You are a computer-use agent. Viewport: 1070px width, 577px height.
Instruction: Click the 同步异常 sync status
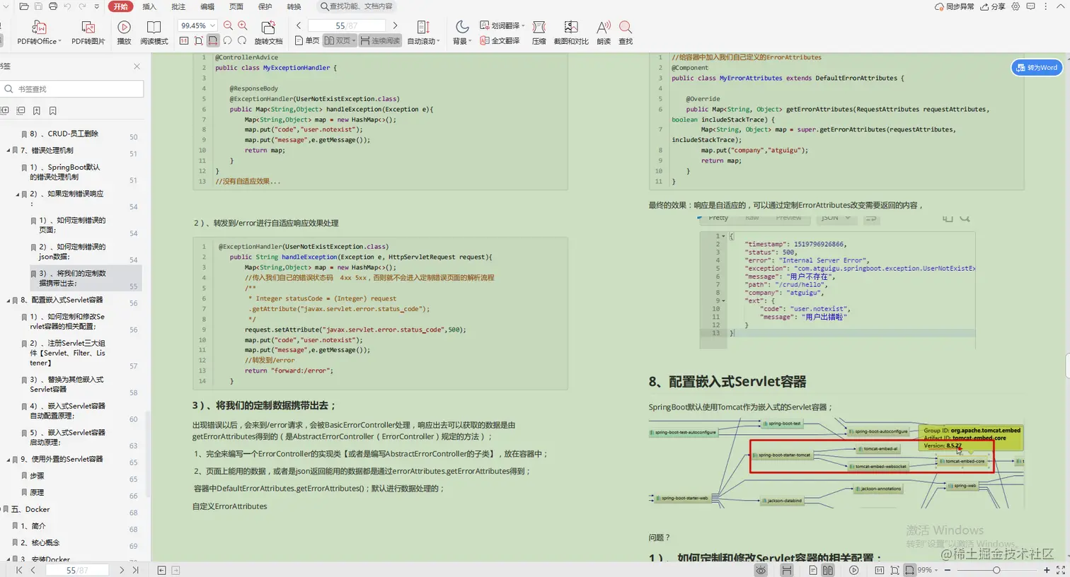point(955,6)
